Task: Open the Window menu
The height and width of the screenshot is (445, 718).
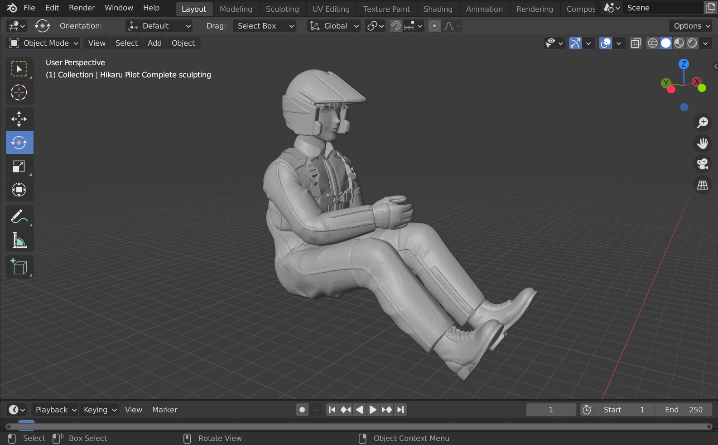Action: click(x=119, y=8)
